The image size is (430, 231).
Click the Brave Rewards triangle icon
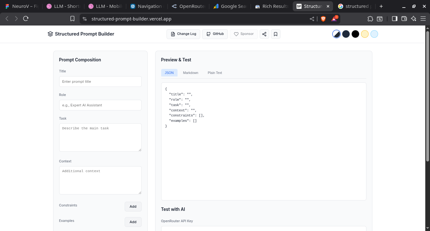[x=334, y=19]
